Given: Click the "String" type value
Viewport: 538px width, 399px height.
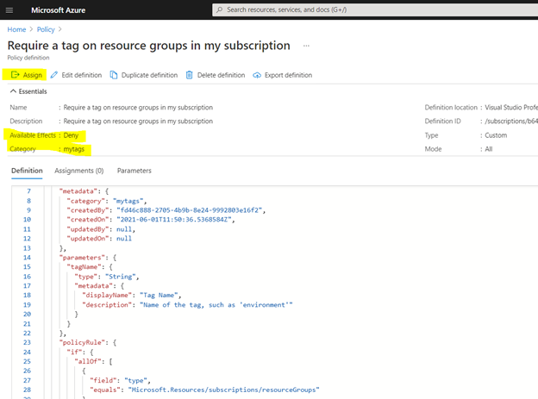Looking at the screenshot, I should pos(120,276).
